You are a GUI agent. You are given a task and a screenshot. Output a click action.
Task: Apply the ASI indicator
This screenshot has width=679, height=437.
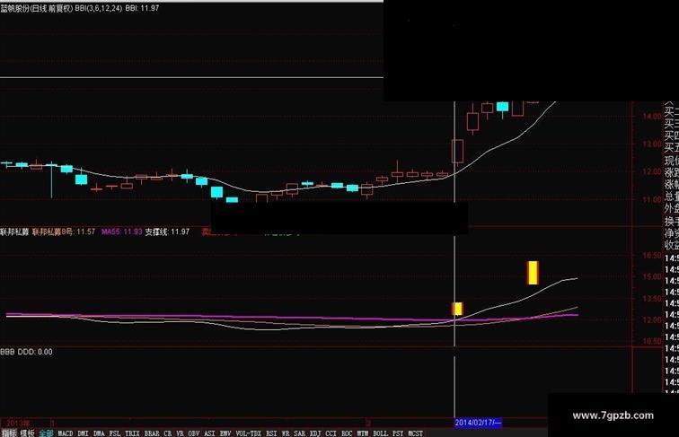pyautogui.click(x=209, y=433)
